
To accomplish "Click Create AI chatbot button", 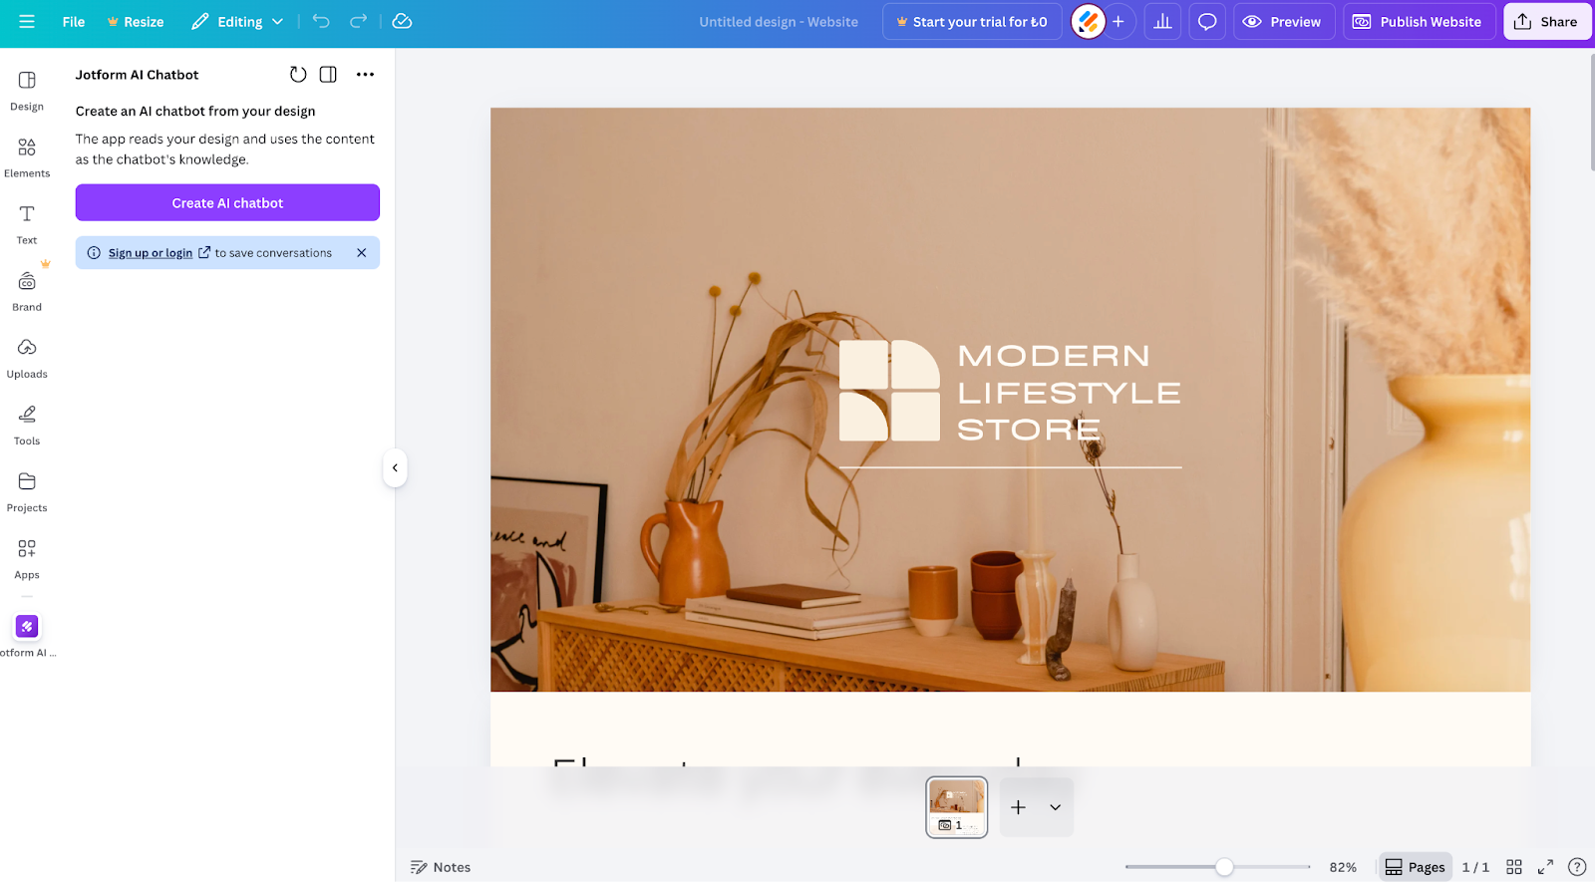I will coord(227,202).
